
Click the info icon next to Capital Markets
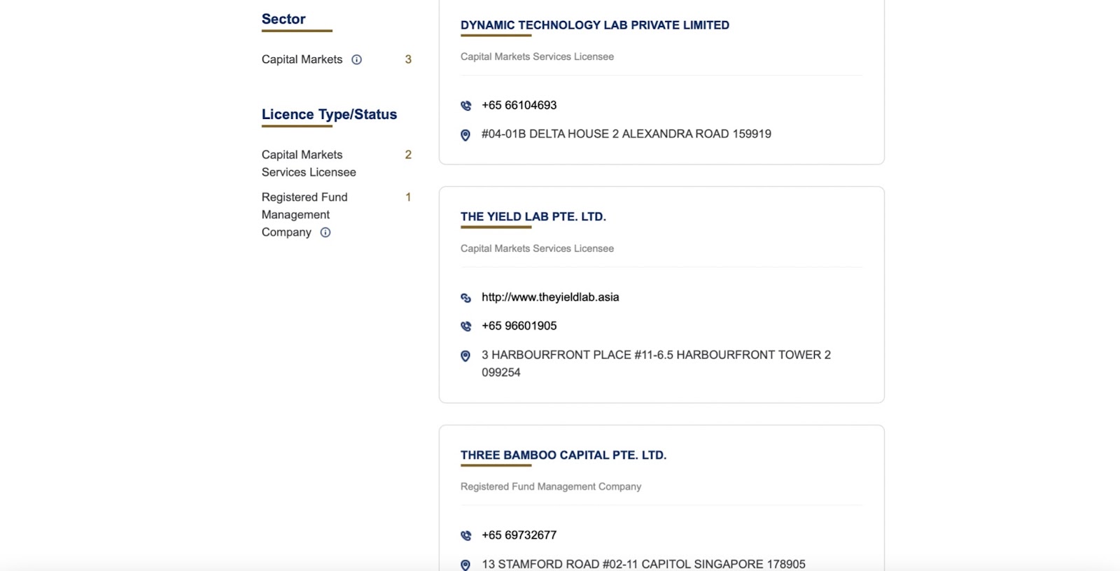coord(356,59)
